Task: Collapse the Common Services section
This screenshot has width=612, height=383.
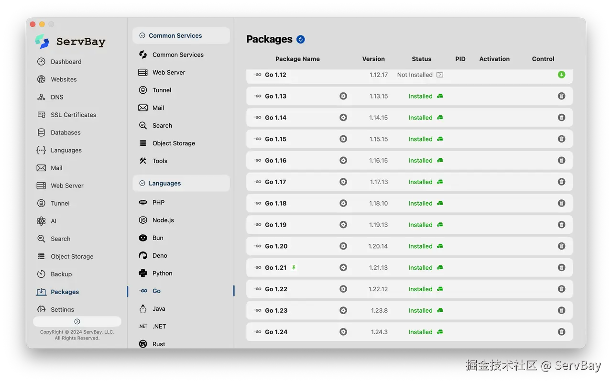Action: (181, 35)
